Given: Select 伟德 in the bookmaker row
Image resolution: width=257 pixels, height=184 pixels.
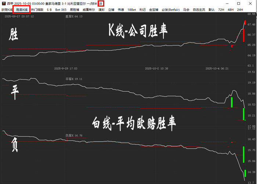Looking at the screenshot, I should pos(121,9).
